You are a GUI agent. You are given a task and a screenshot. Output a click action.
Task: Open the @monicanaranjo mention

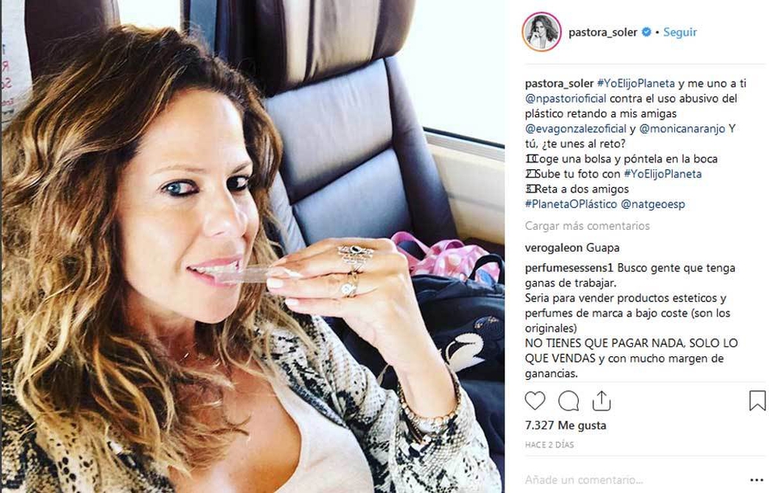tap(682, 129)
